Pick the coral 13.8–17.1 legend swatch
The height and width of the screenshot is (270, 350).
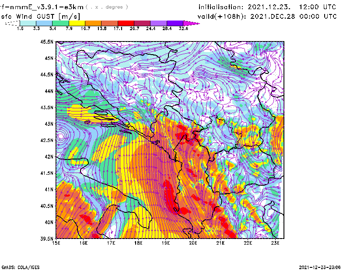coord(110,23)
